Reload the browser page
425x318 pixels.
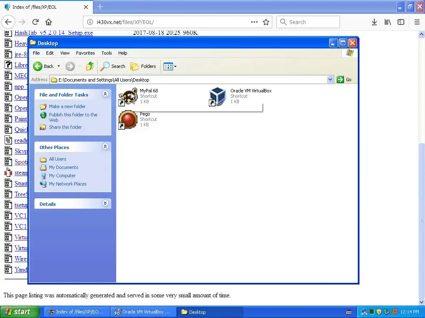click(35, 22)
